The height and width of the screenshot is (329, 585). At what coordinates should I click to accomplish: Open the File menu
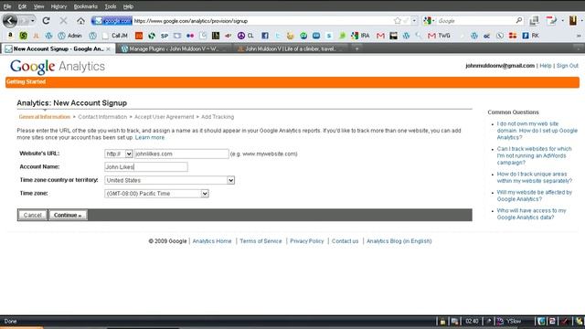click(7, 6)
